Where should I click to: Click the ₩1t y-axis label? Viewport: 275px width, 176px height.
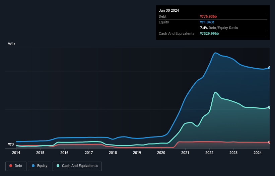(x=12, y=44)
